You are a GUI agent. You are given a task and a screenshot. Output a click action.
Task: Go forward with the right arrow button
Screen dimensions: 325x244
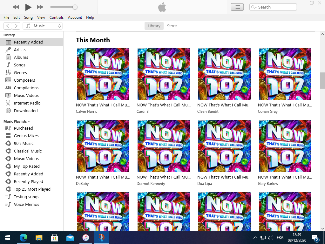(16, 26)
